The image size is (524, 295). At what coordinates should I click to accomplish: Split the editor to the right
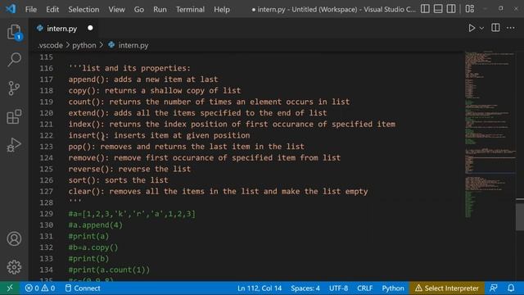coord(495,28)
